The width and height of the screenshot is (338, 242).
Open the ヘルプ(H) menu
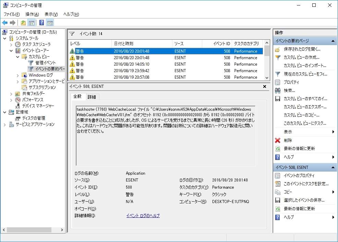(71, 14)
